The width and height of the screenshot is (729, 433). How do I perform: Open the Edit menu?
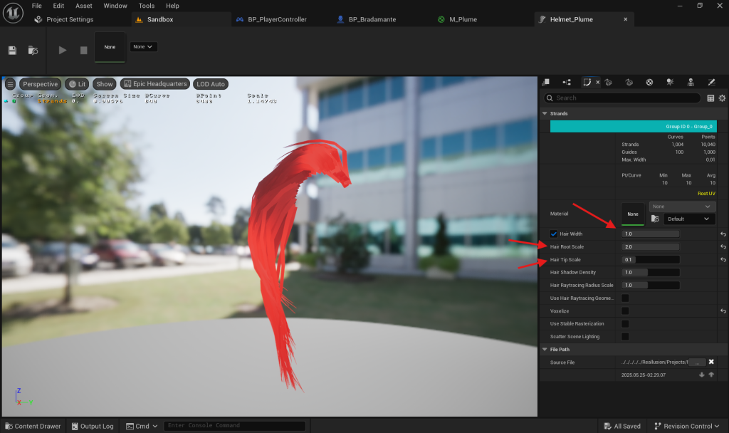pyautogui.click(x=58, y=6)
